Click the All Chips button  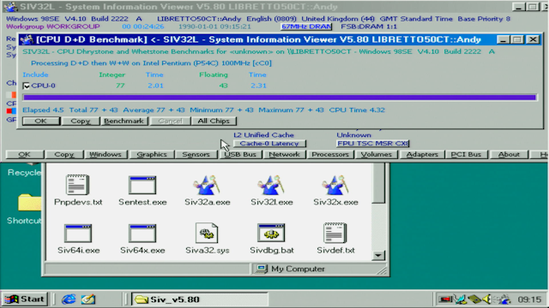click(x=214, y=121)
